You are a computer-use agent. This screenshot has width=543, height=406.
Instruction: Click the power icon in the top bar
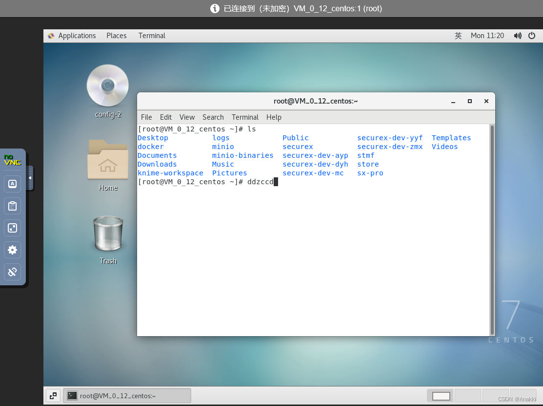coord(531,35)
